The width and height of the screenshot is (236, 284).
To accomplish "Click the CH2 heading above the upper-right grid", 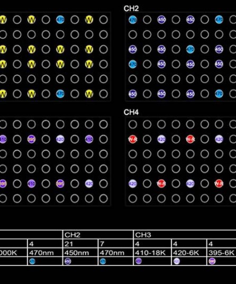I will [x=131, y=8].
